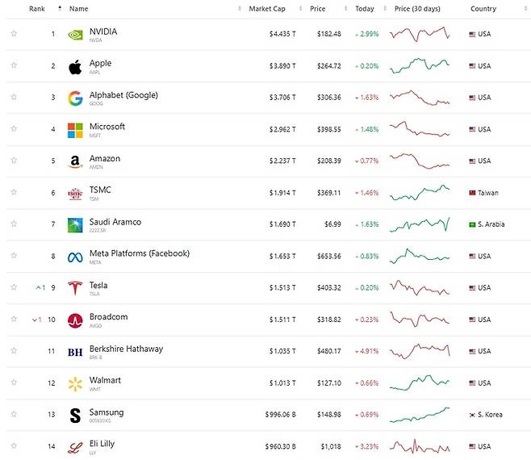
Task: Click the Microsoft logo icon
Action: [75, 130]
